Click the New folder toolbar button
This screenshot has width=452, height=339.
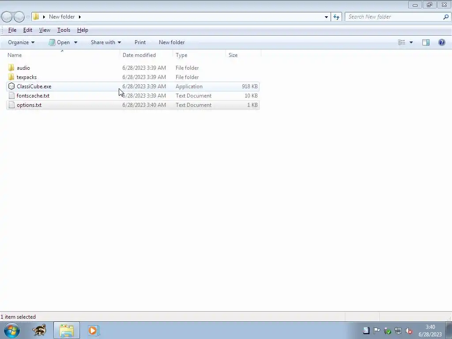tap(172, 42)
